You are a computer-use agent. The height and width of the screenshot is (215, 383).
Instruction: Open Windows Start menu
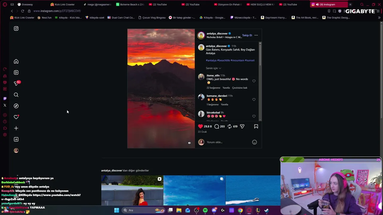117,211
